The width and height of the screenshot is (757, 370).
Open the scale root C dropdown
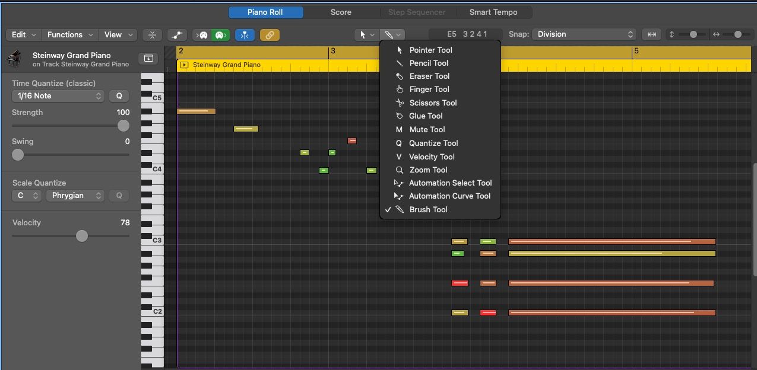27,195
